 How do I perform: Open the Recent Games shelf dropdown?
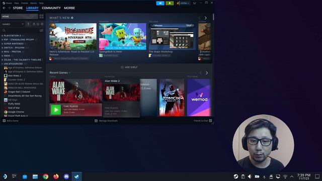pyautogui.click(x=60, y=72)
